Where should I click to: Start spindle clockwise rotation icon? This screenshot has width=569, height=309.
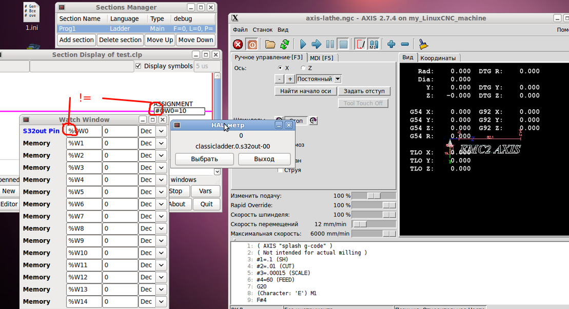[x=313, y=121]
